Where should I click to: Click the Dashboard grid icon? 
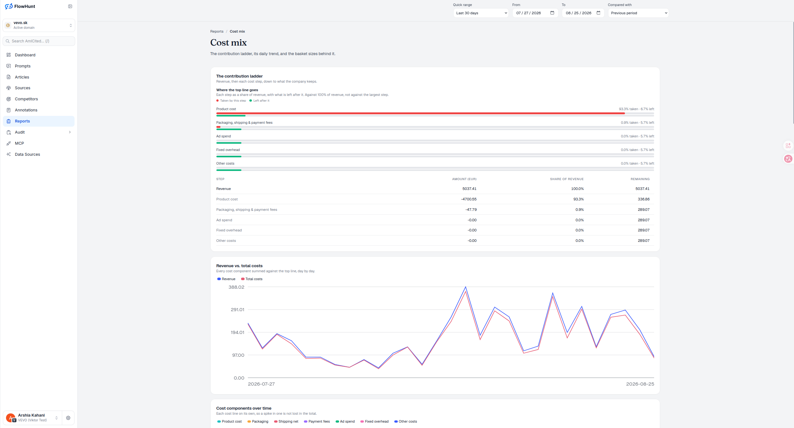tap(9, 55)
